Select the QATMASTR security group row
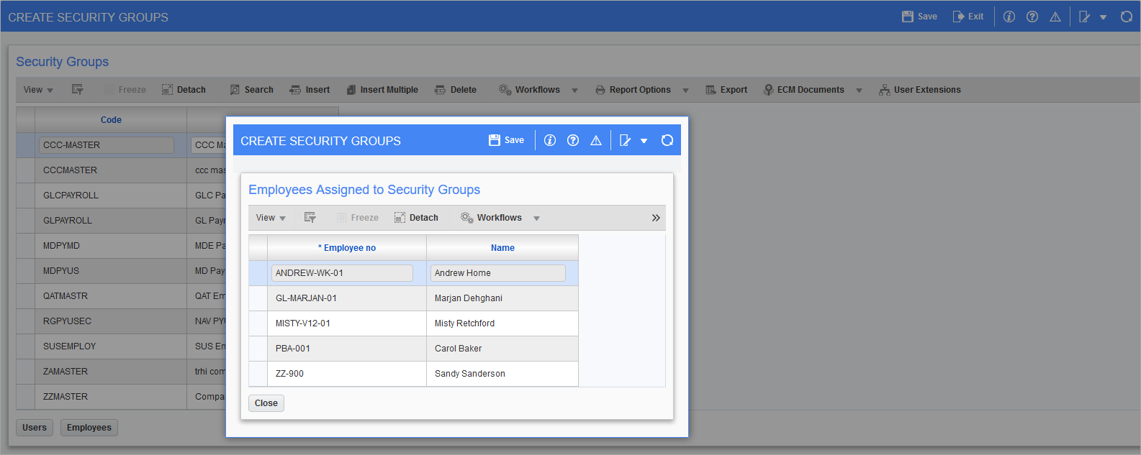 tap(121, 296)
